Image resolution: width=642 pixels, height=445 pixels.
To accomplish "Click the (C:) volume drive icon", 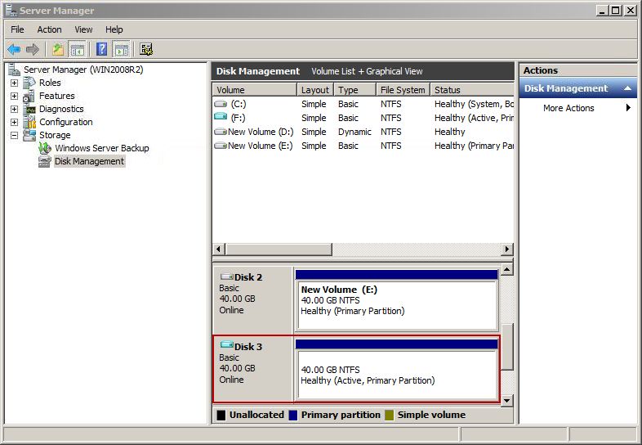I will coord(221,104).
